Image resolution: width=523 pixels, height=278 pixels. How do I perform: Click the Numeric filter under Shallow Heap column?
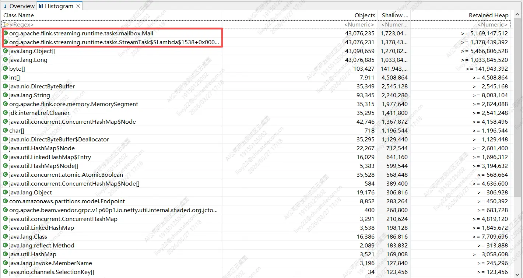[395, 24]
